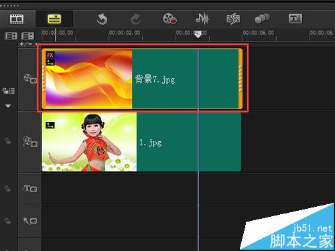The width and height of the screenshot is (335, 251).
Task: Jump to 00:00:00.00 on the ruler
Action: click(58, 33)
